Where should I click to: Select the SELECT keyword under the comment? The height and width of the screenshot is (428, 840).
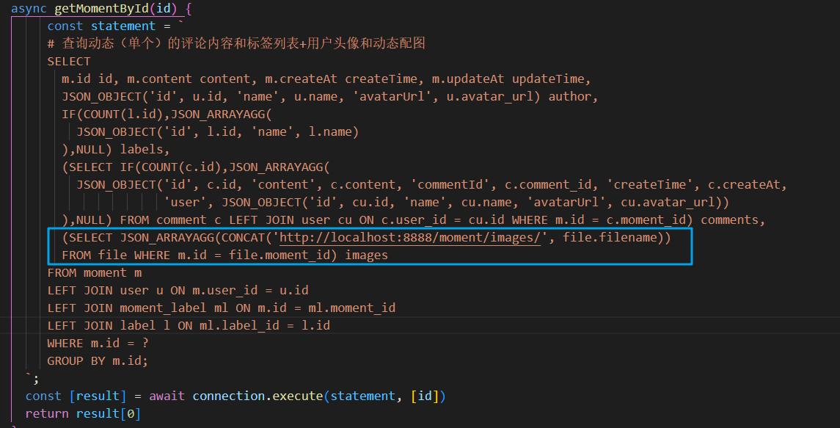click(68, 62)
